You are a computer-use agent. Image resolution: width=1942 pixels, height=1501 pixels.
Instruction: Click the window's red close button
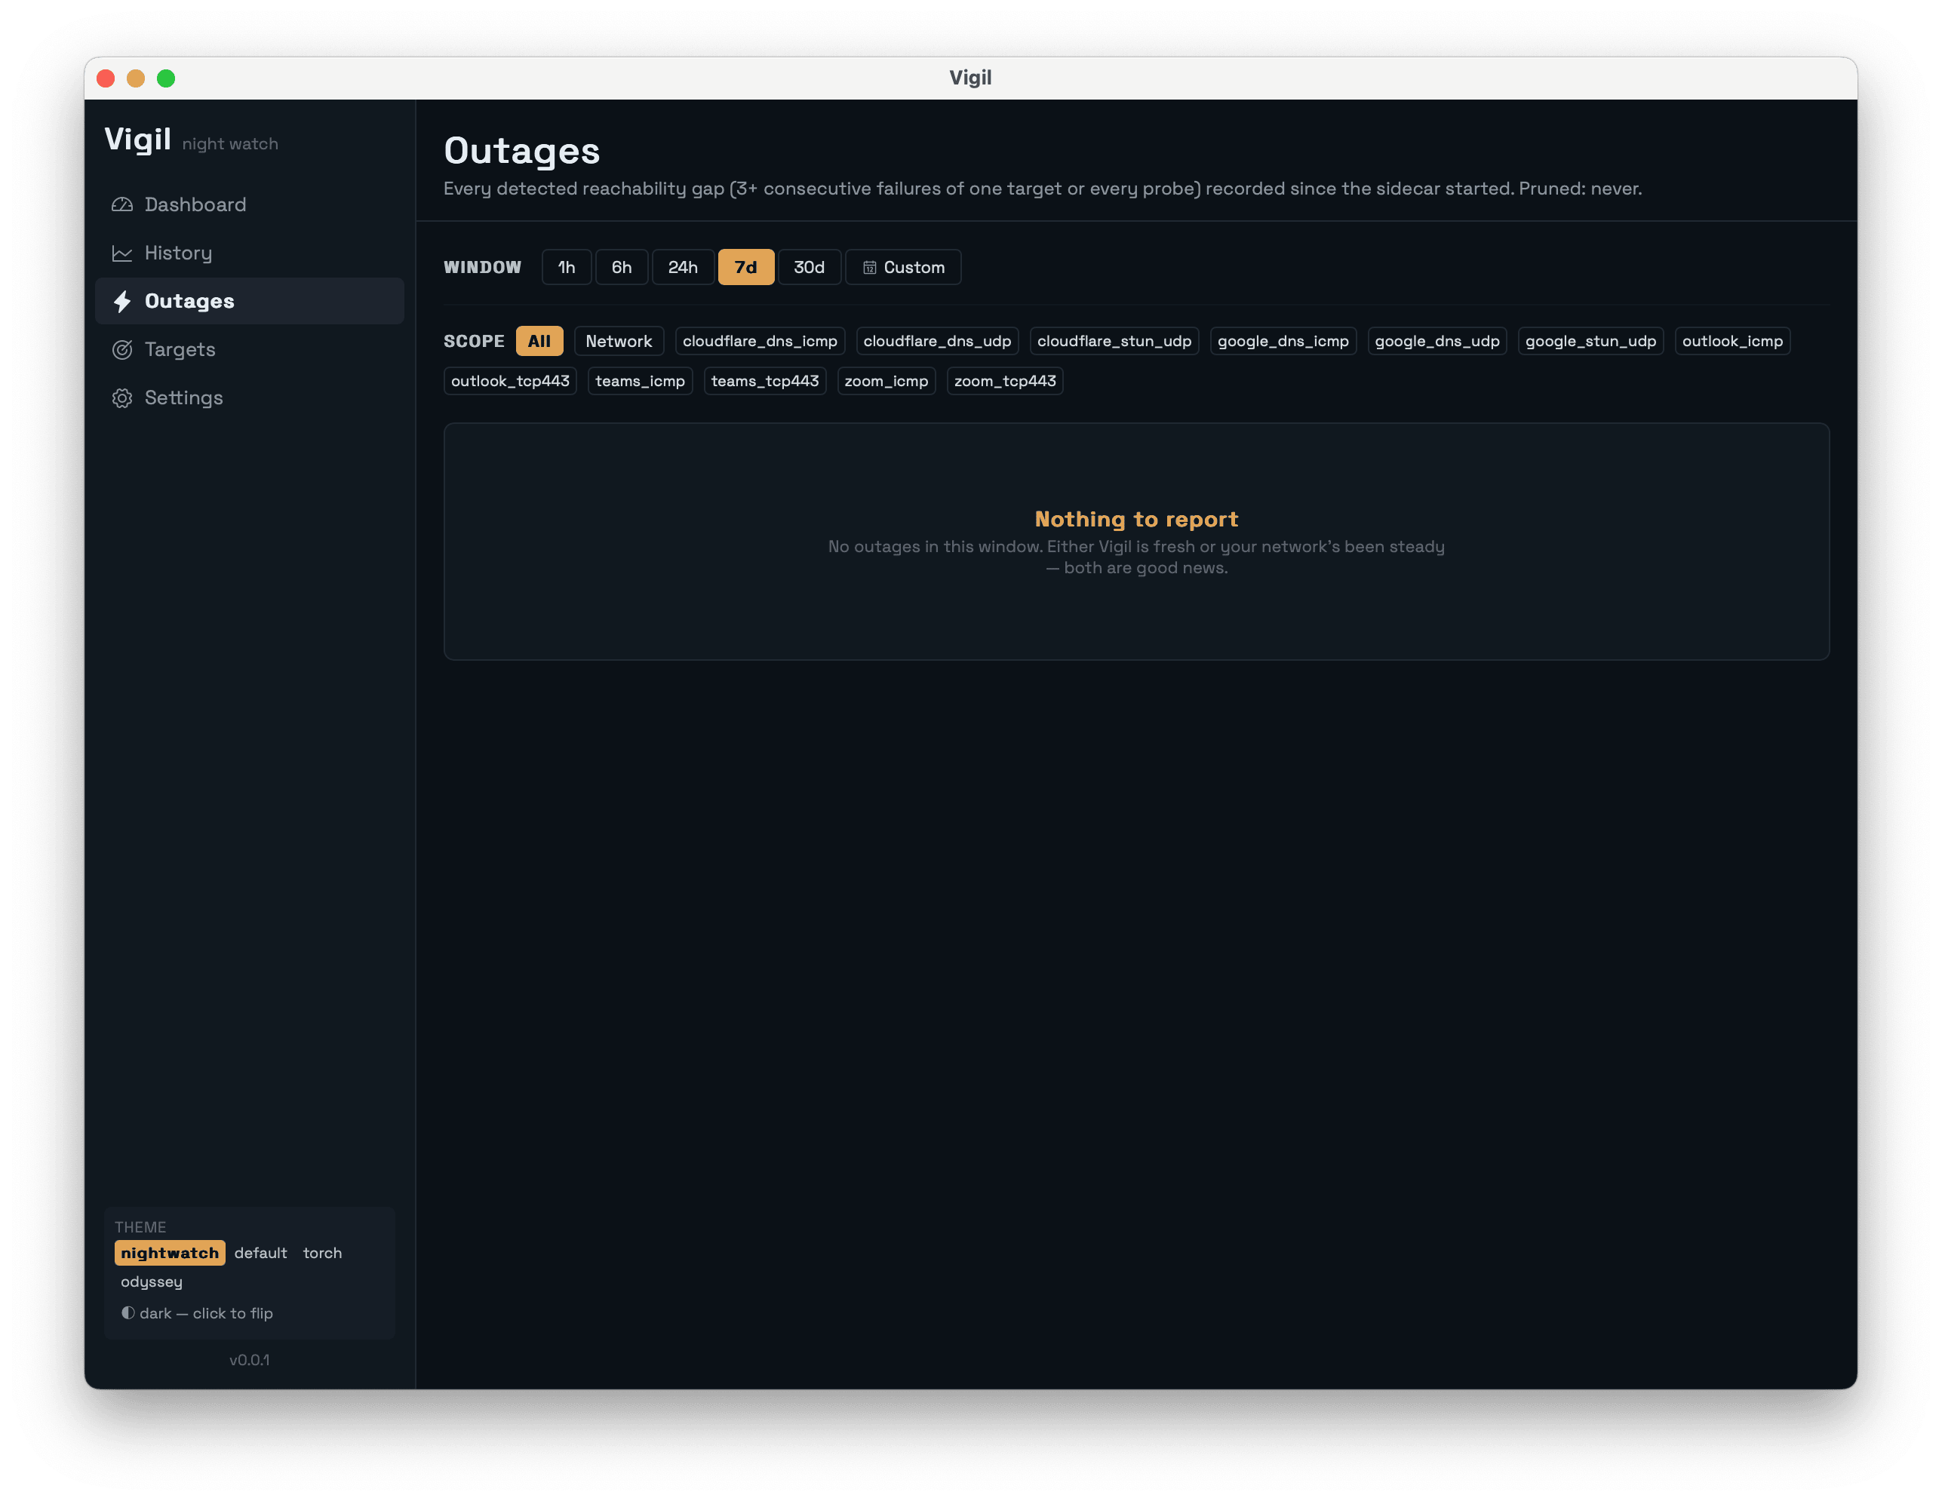[106, 78]
